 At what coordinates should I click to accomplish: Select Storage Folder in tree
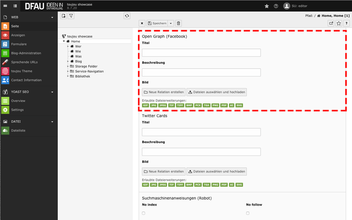(86, 66)
